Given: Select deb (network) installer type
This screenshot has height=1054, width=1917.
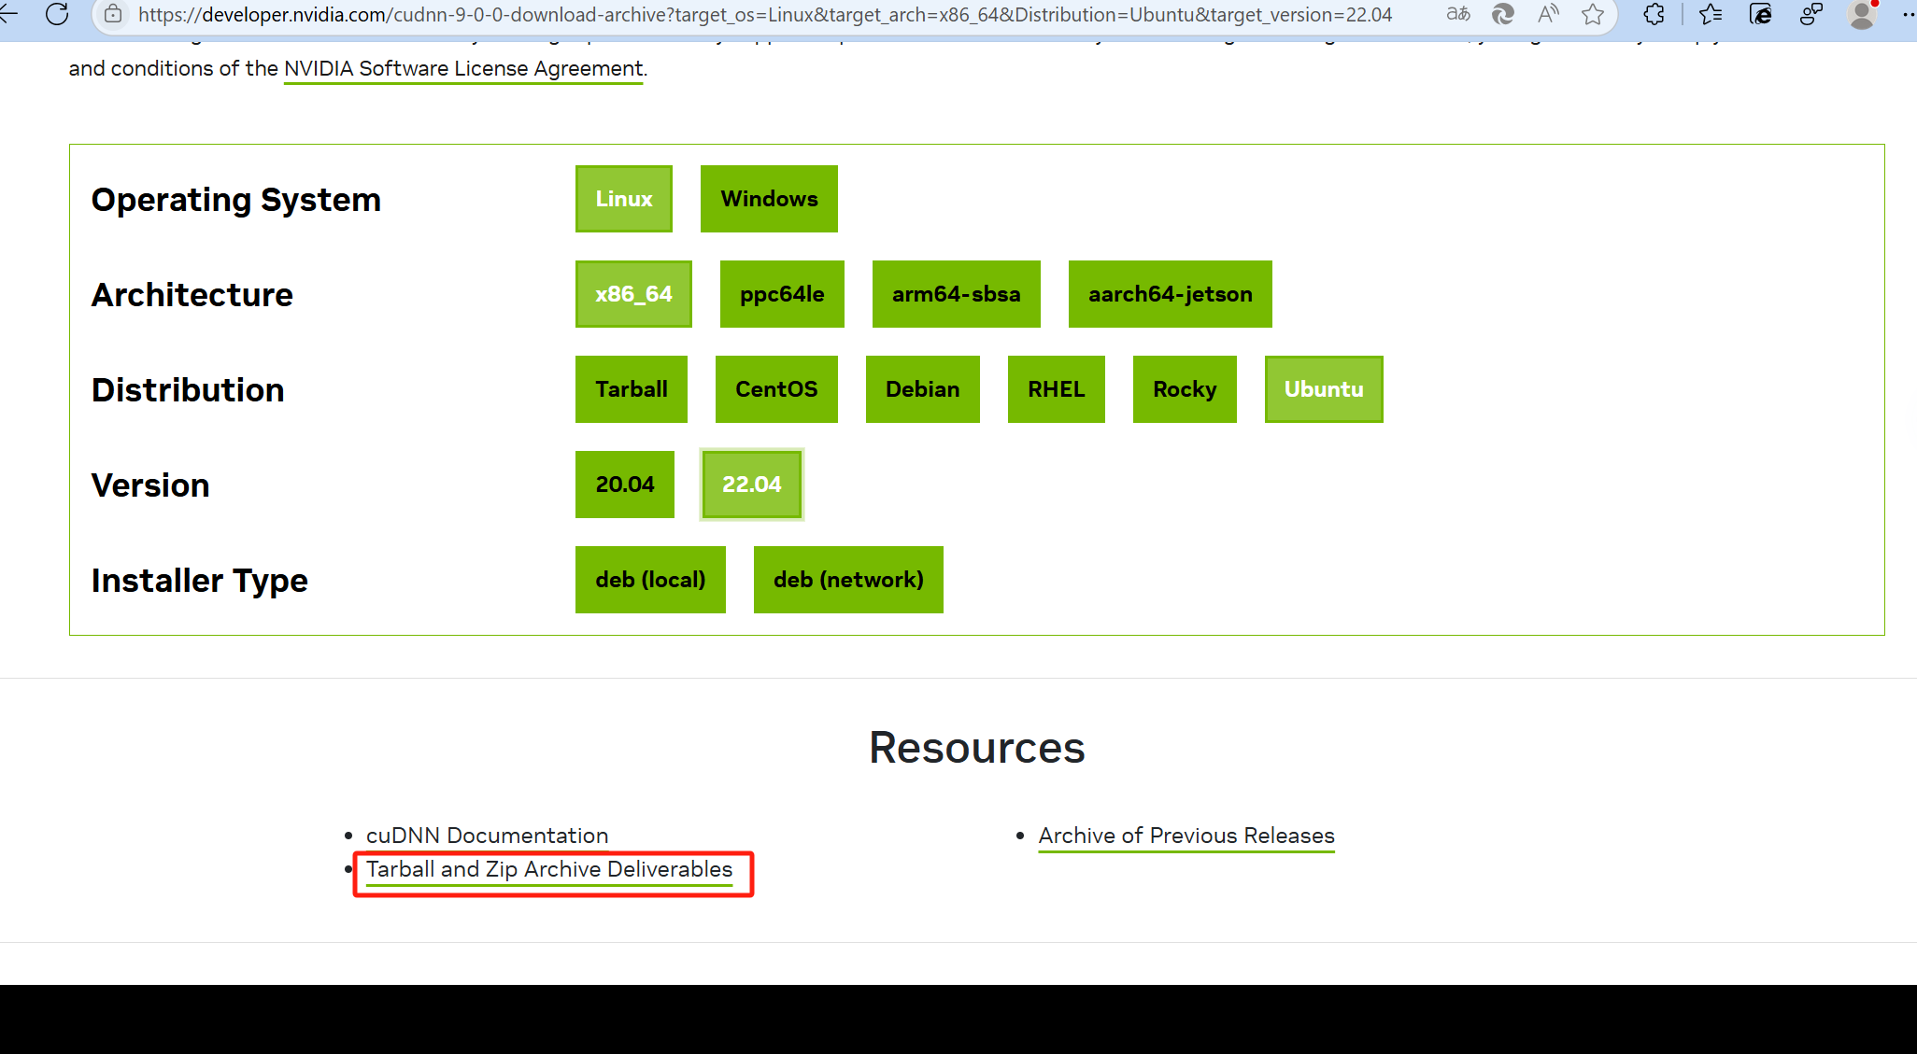Looking at the screenshot, I should [x=847, y=580].
